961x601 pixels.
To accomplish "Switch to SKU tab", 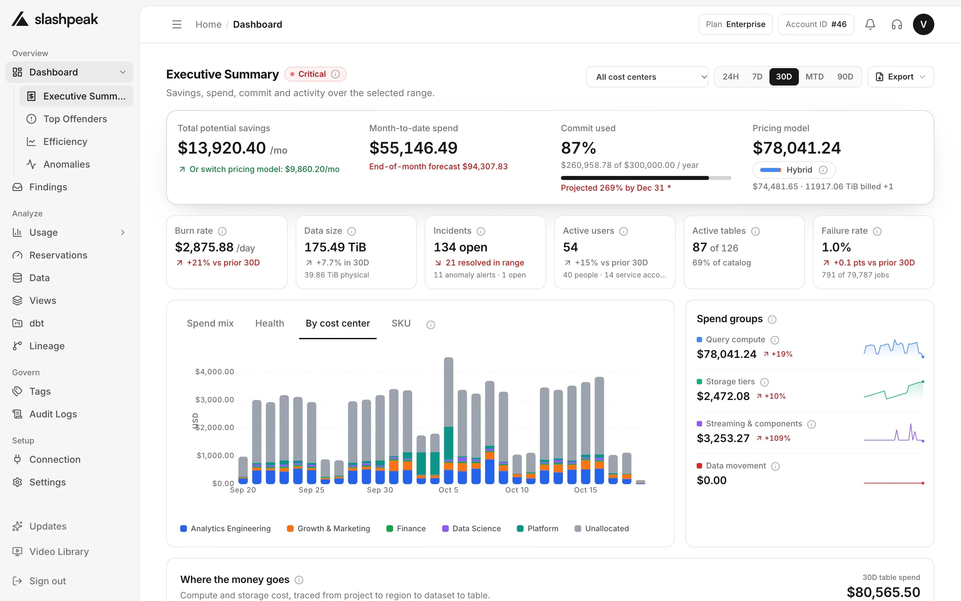I will (401, 324).
